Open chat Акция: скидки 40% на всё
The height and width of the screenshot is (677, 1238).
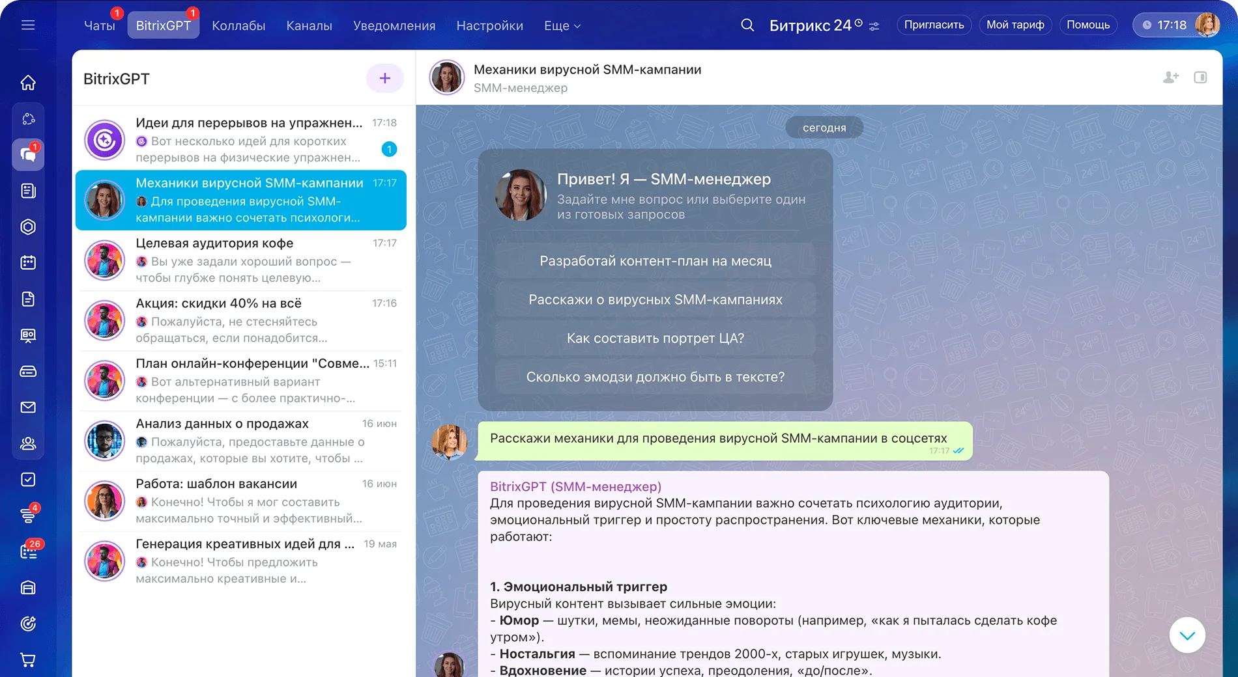[241, 320]
